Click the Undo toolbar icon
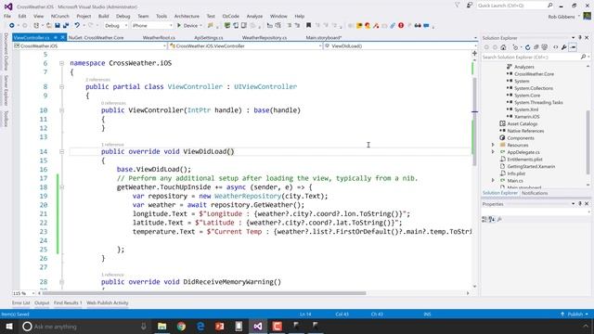 [77, 25]
